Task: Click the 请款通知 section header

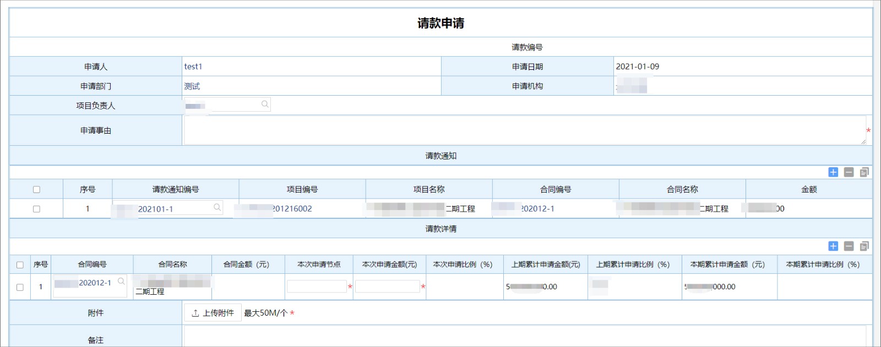Action: [x=440, y=156]
